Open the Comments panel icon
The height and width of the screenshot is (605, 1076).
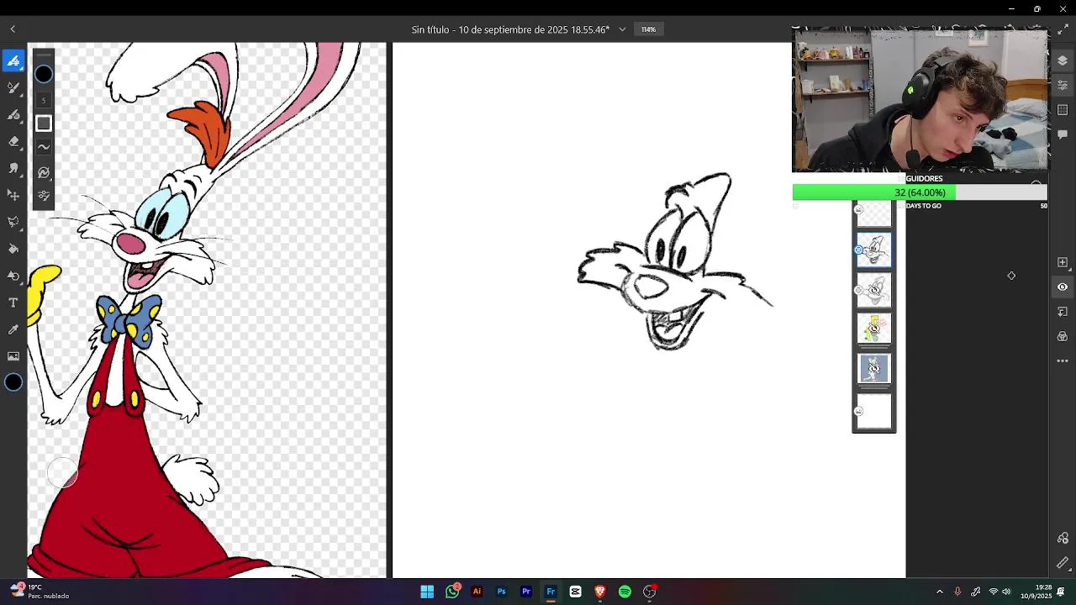[1063, 134]
